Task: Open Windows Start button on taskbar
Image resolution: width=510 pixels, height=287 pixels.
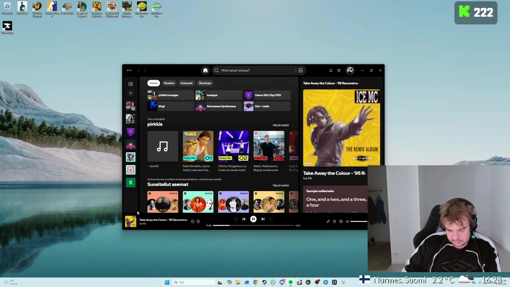Action: click(x=167, y=282)
